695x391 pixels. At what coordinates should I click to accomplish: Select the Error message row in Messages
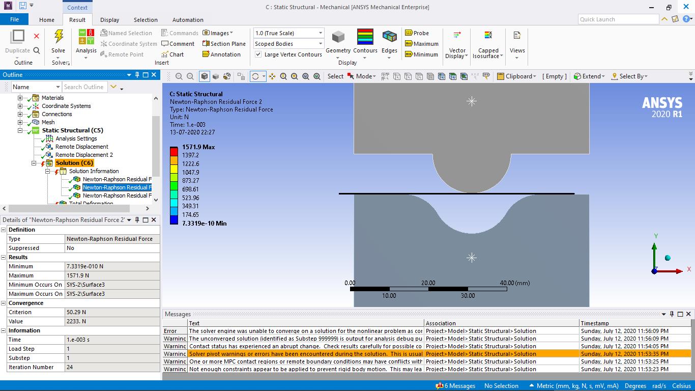click(x=427, y=331)
